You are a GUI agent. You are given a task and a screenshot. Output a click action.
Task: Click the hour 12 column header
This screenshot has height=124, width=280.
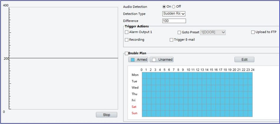(x=197, y=70)
